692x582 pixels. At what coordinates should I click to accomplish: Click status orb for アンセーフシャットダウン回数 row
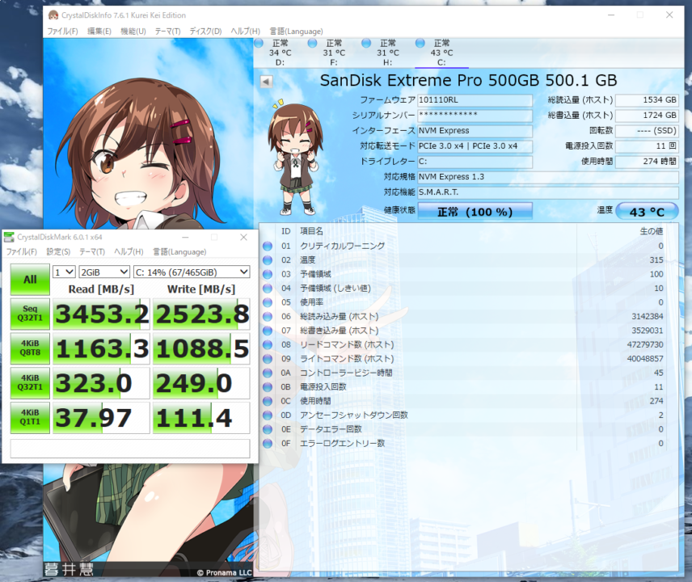point(268,415)
